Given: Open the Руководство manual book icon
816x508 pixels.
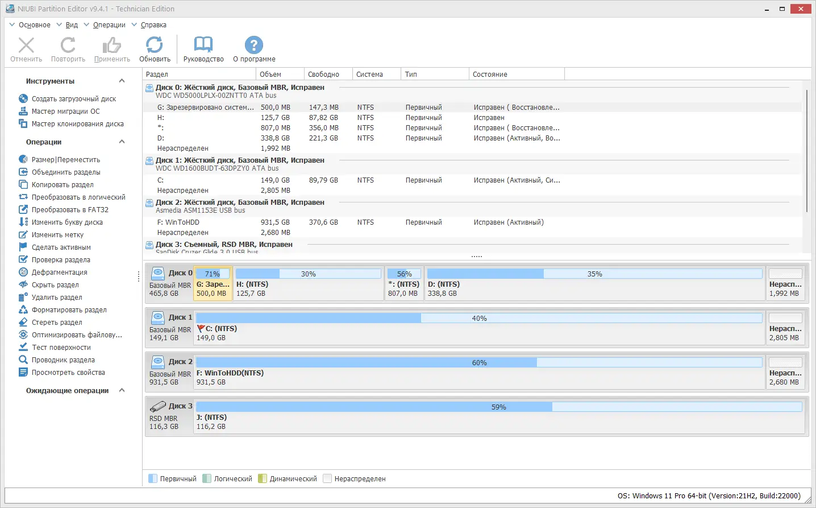Looking at the screenshot, I should point(203,45).
